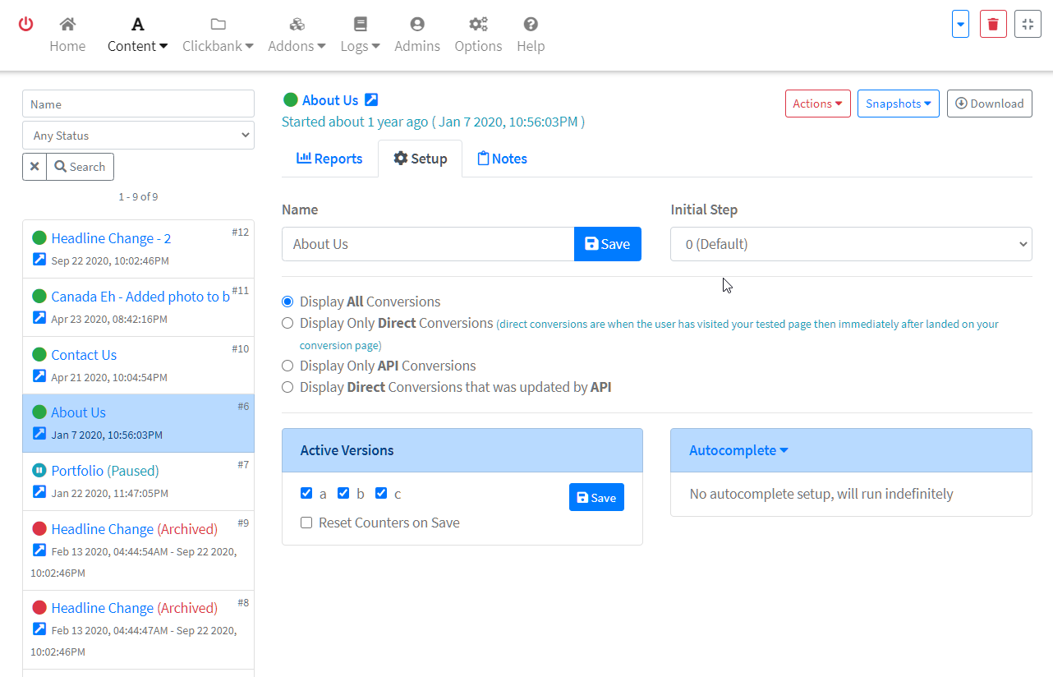Uncheck version b checkbox
Screen dimensions: 1053x677
pos(343,493)
